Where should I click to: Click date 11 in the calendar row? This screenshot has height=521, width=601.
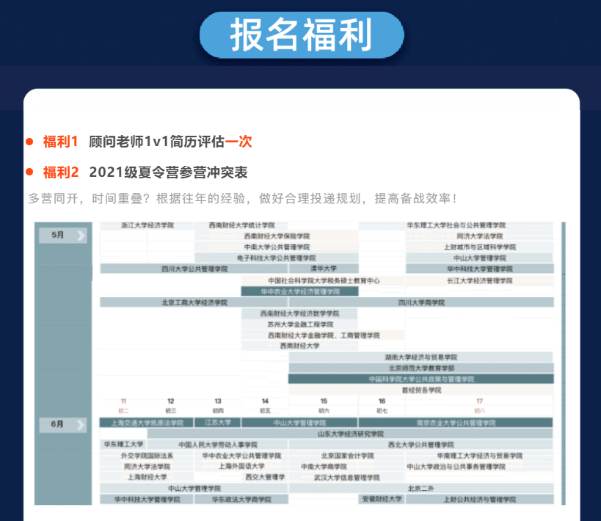[123, 401]
